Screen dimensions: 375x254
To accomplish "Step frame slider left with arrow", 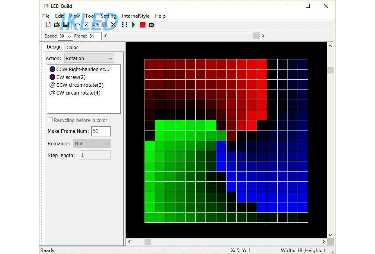I will pos(105,36).
